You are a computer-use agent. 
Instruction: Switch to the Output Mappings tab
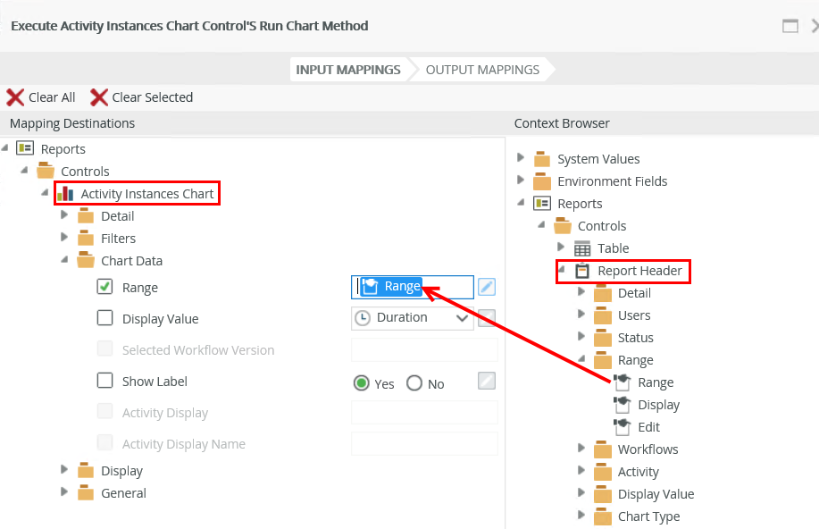tap(482, 70)
